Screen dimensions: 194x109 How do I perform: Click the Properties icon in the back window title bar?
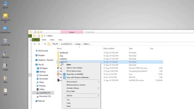point(35,32)
